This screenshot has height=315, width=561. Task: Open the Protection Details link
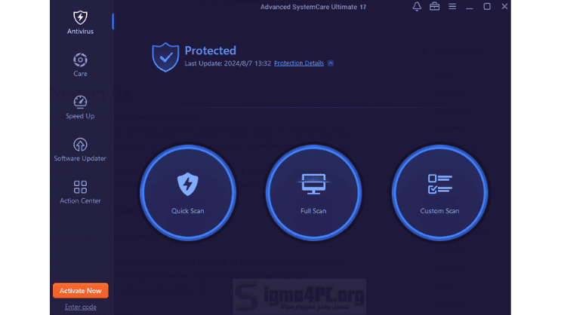point(298,63)
